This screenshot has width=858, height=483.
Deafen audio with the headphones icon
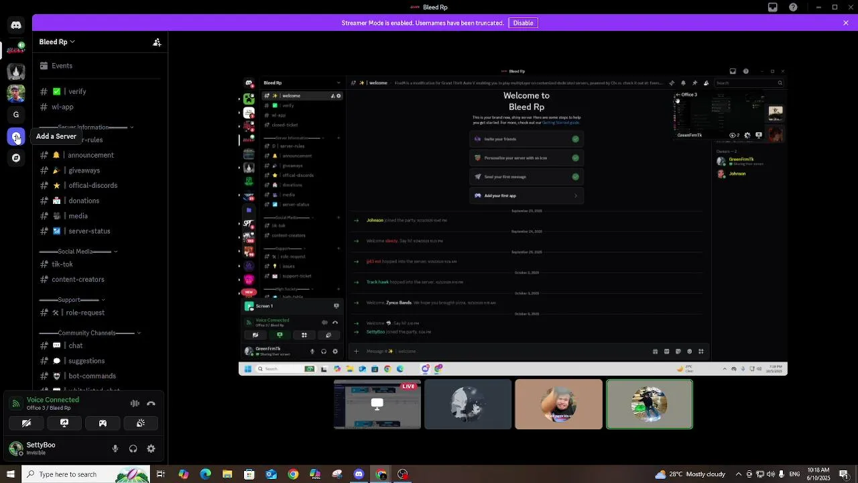133,449
